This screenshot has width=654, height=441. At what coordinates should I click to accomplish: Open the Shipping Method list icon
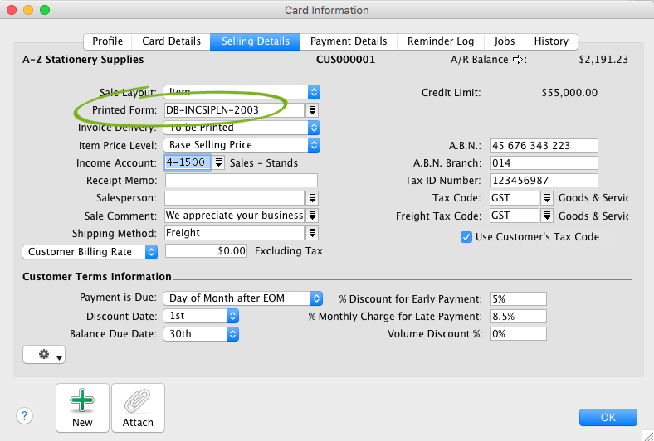(x=313, y=234)
